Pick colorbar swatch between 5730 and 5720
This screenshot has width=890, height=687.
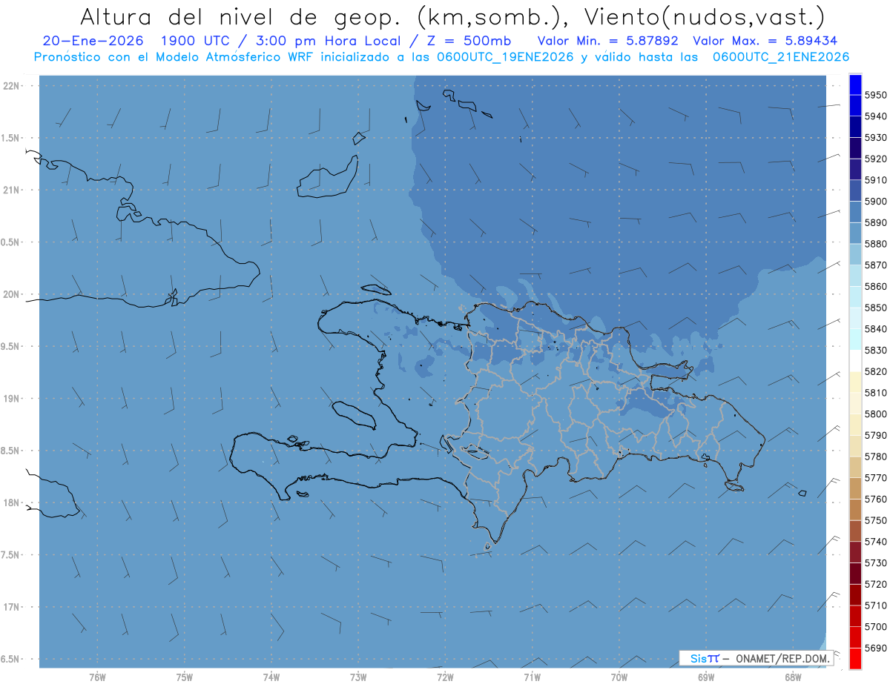[x=855, y=574]
